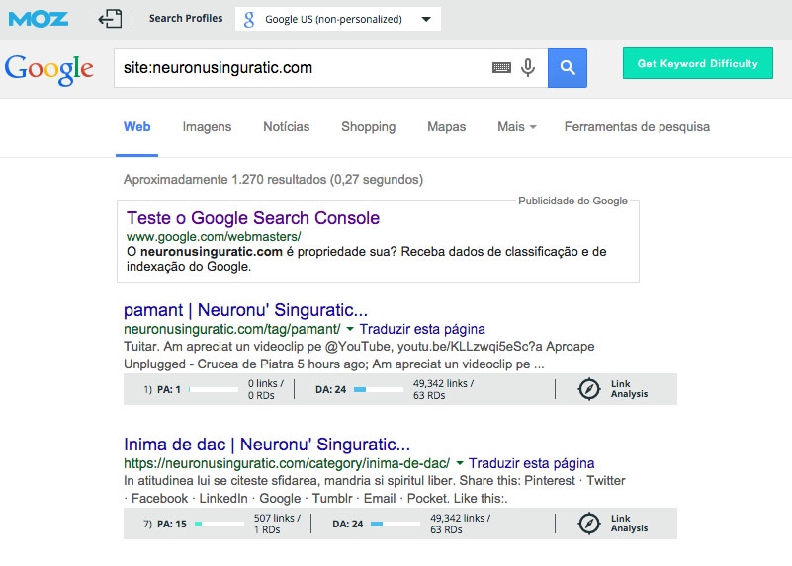Click the blue search magnifier button
792x566 pixels.
[x=568, y=68]
